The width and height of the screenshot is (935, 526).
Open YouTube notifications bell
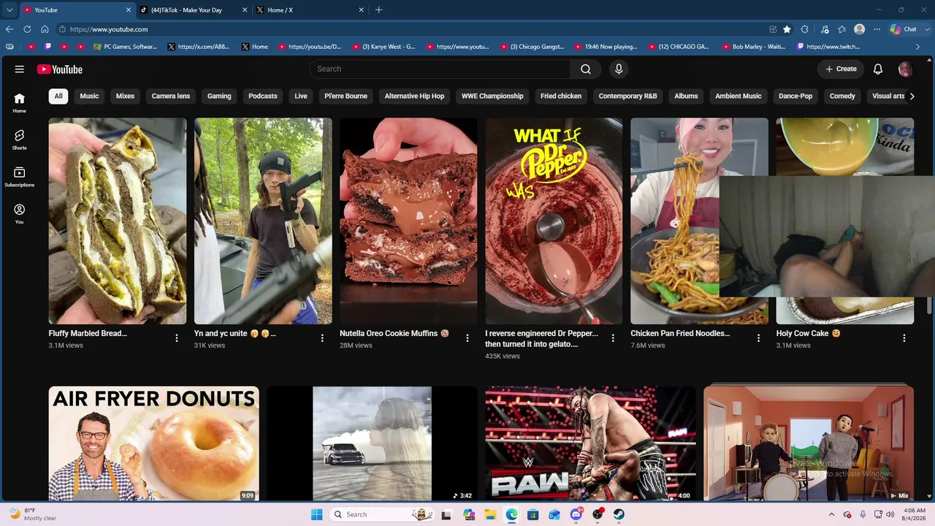click(x=878, y=69)
